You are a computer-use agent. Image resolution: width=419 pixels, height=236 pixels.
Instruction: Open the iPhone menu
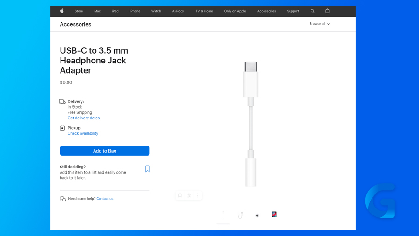(135, 11)
